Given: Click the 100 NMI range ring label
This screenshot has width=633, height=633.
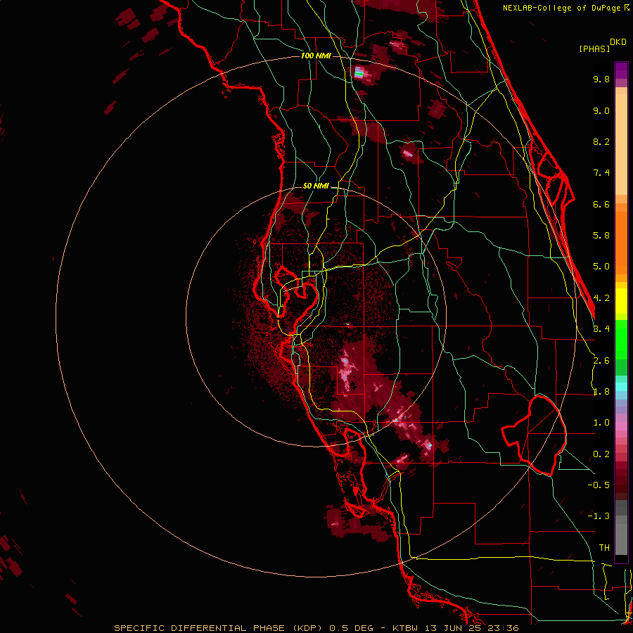Looking at the screenshot, I should (316, 56).
